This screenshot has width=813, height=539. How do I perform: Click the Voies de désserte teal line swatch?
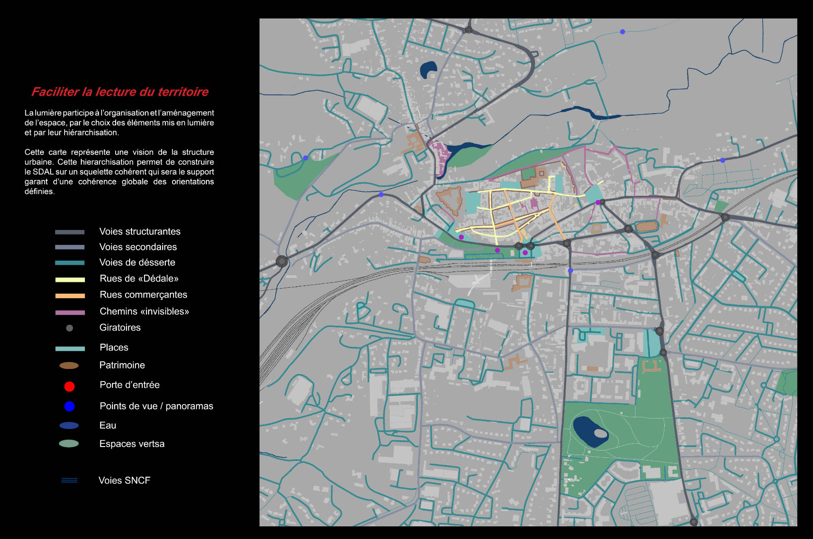[69, 263]
